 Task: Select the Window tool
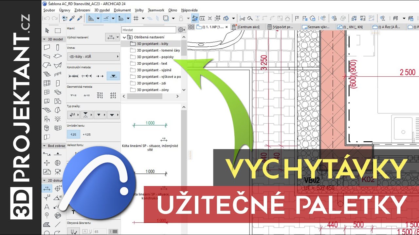click(x=47, y=92)
